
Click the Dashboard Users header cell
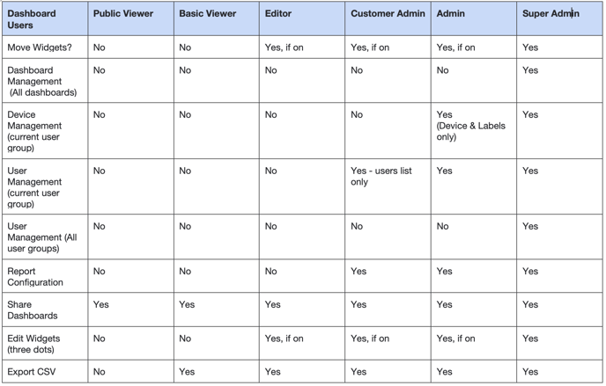click(45, 18)
